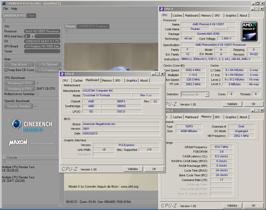
Task: Run the Rendering (1 CPU) benchmark
Action: [x=20, y=83]
